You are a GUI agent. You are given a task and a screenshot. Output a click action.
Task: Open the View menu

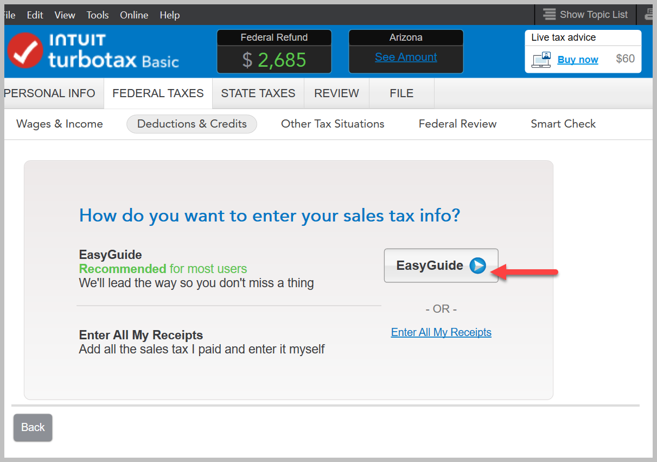(x=65, y=15)
